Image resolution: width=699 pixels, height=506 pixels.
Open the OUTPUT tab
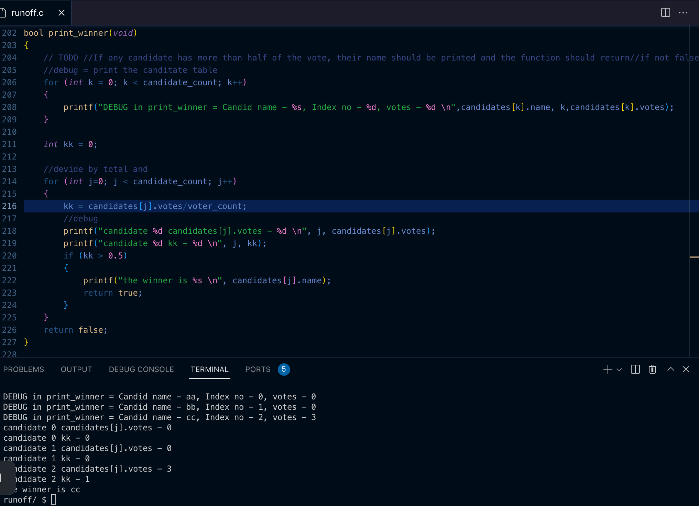[76, 369]
